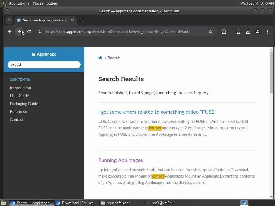Open the Chromium extensions puzzle icon
This screenshot has height=206, width=275.
[x=224, y=32]
